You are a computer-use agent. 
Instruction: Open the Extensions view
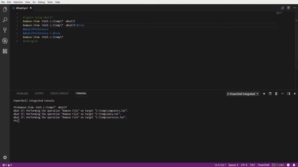click(x=5, y=51)
